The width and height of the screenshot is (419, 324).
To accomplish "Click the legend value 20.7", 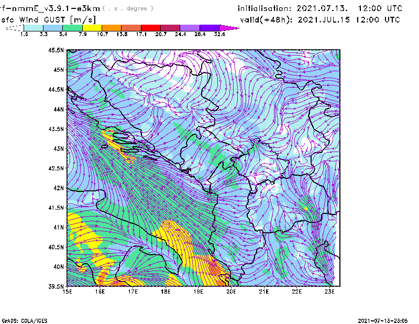I will pyautogui.click(x=161, y=34).
